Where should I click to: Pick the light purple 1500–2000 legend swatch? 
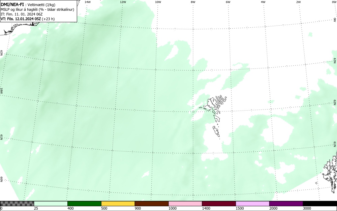pyautogui.click(x=252, y=204)
